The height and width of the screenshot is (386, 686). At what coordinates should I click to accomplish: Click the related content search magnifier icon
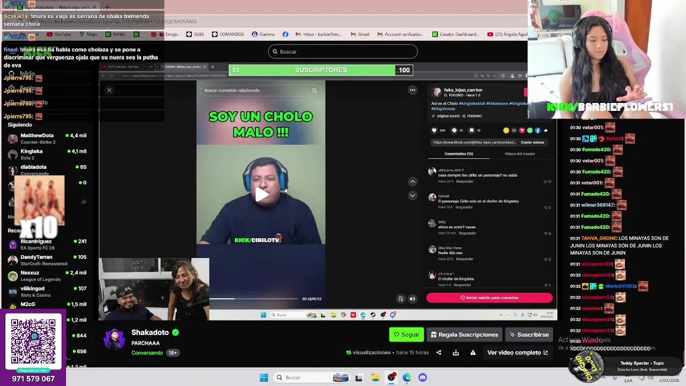[315, 91]
